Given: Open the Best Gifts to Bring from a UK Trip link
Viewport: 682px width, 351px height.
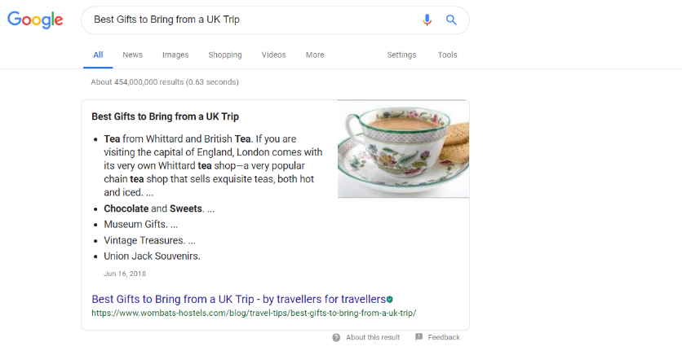Looking at the screenshot, I should click(238, 300).
